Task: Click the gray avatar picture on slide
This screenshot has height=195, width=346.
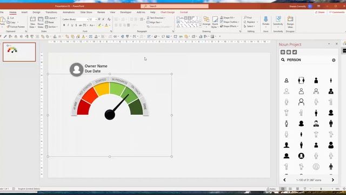Action: (x=76, y=70)
